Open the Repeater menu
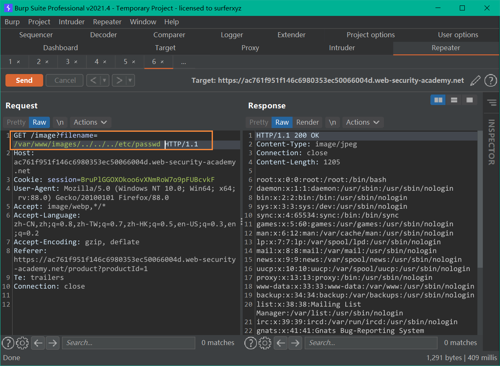This screenshot has width=500, height=366. 107,22
